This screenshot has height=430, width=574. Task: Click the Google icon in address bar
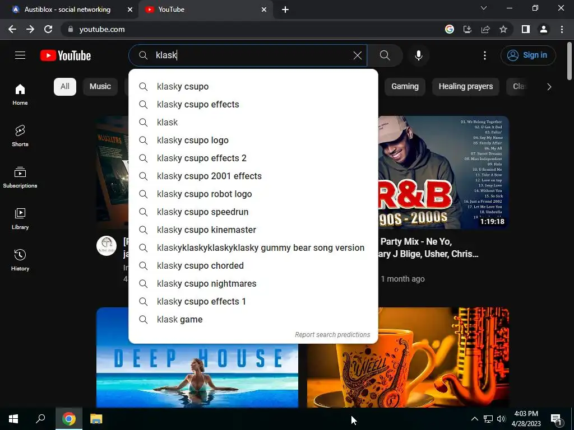click(450, 29)
